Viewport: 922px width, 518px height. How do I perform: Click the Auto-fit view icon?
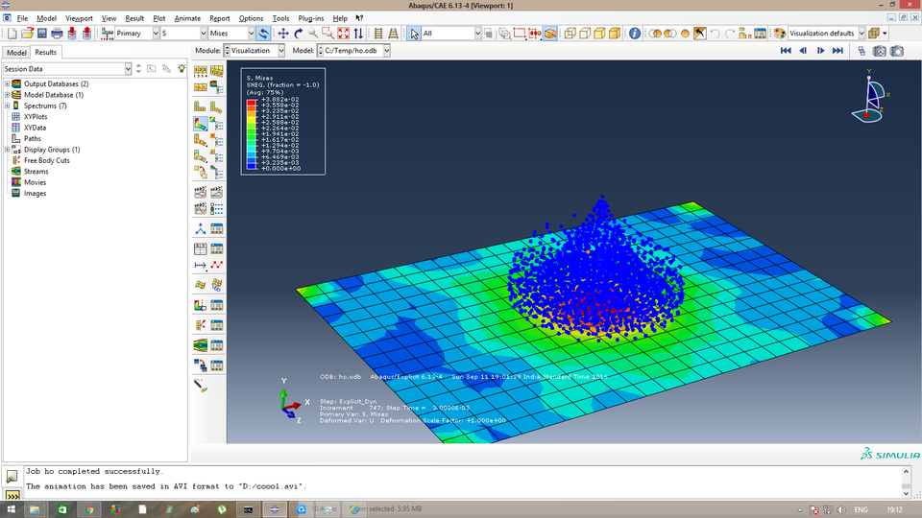click(x=341, y=34)
